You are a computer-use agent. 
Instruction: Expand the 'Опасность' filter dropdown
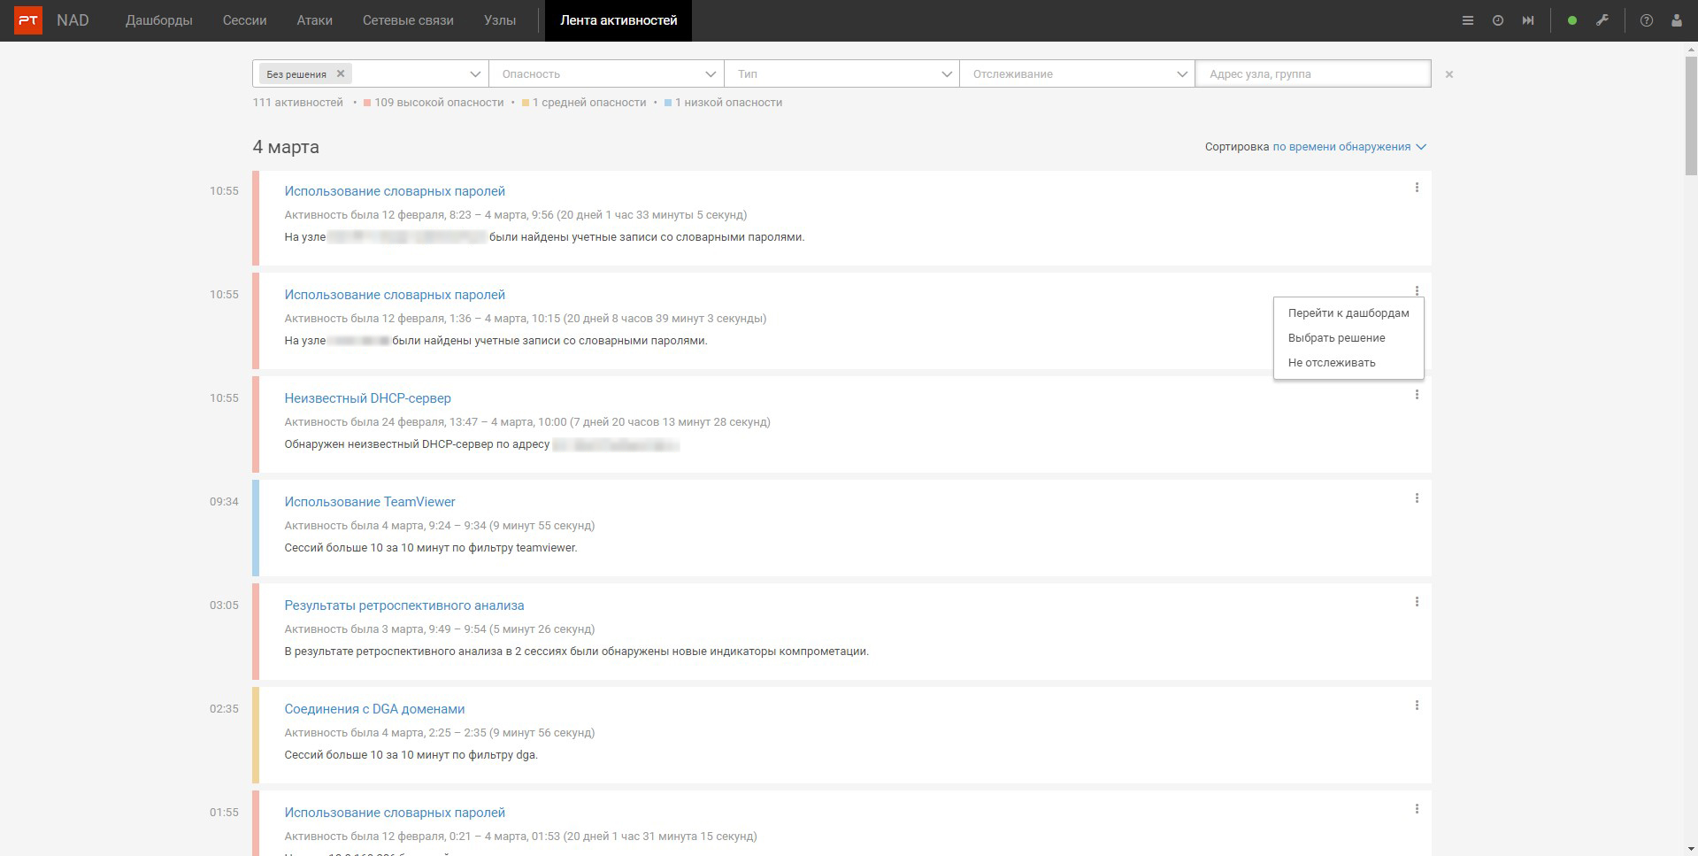[606, 74]
